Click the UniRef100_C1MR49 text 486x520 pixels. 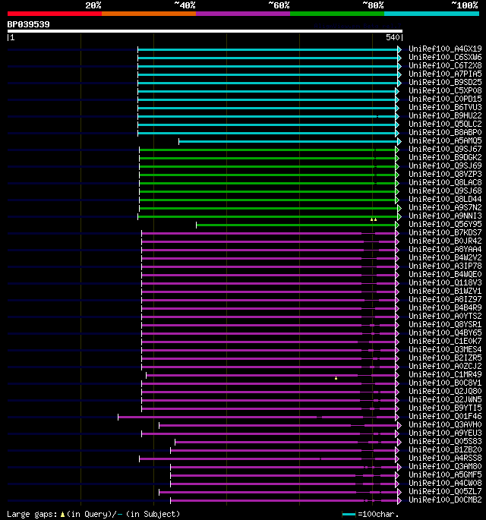point(445,374)
